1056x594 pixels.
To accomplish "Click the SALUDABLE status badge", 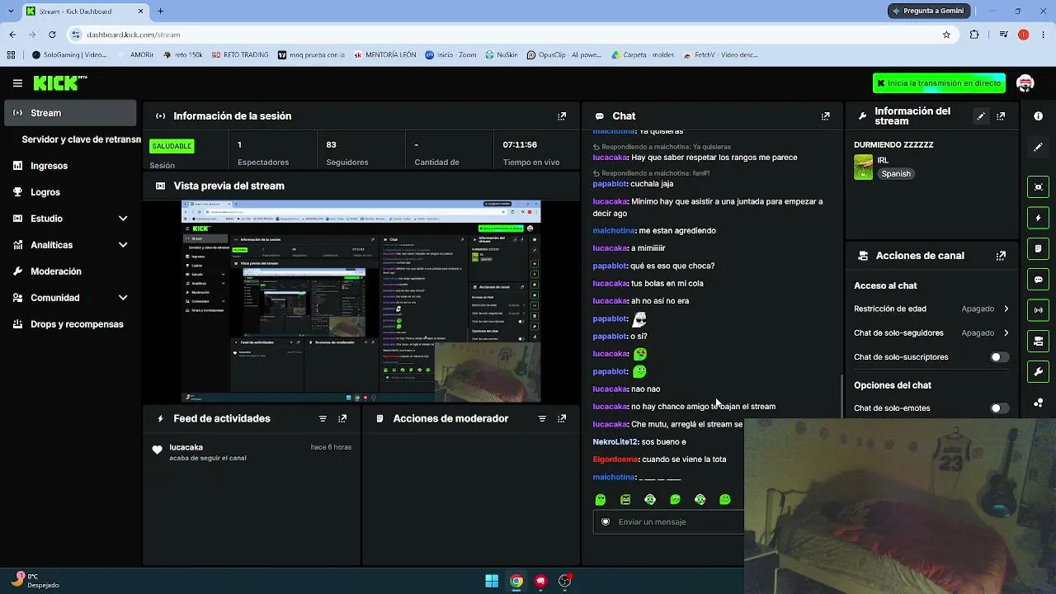I will coord(172,146).
